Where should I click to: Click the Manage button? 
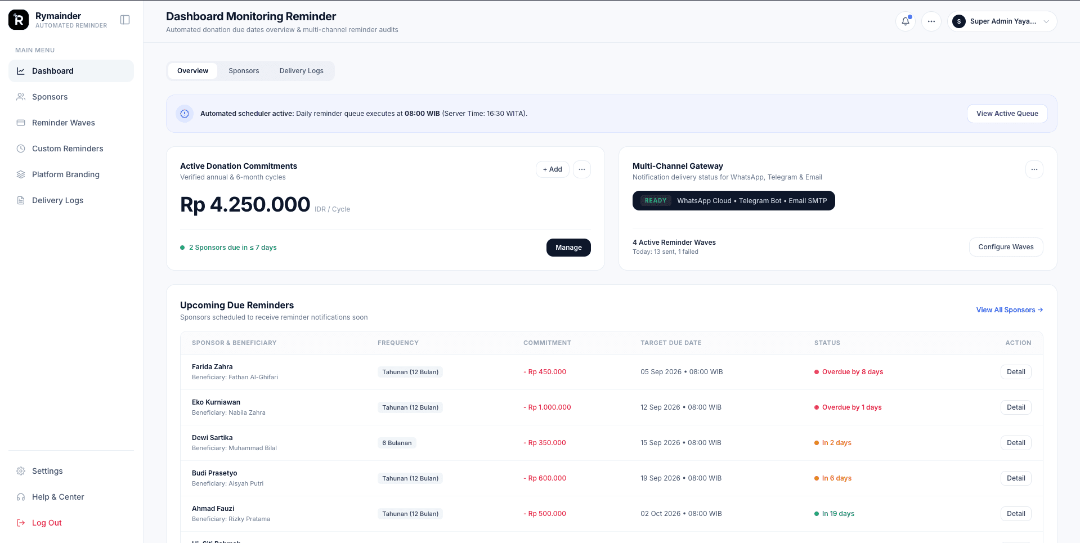(568, 248)
